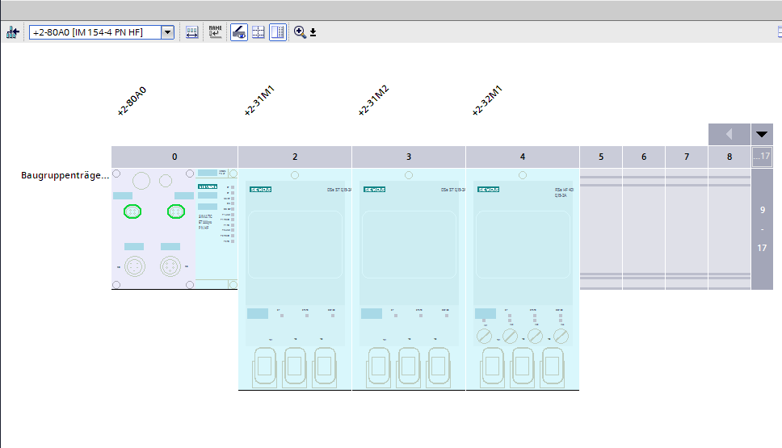This screenshot has height=448, width=782.
Task: Click the show address labels icon
Action: (x=192, y=32)
